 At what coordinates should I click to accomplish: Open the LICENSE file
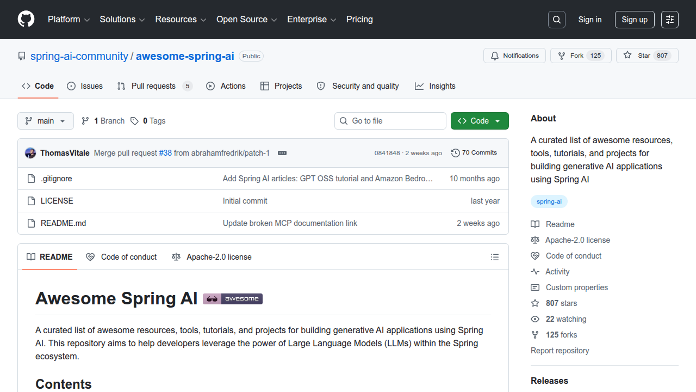point(57,201)
